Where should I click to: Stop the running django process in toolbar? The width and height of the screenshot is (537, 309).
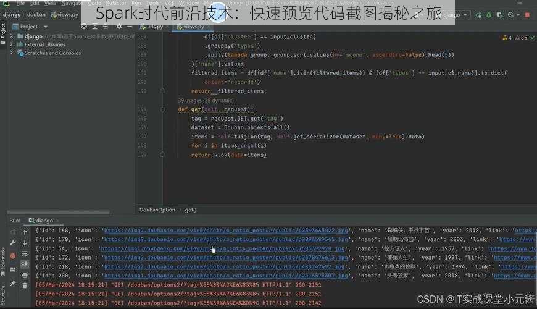coord(527,15)
